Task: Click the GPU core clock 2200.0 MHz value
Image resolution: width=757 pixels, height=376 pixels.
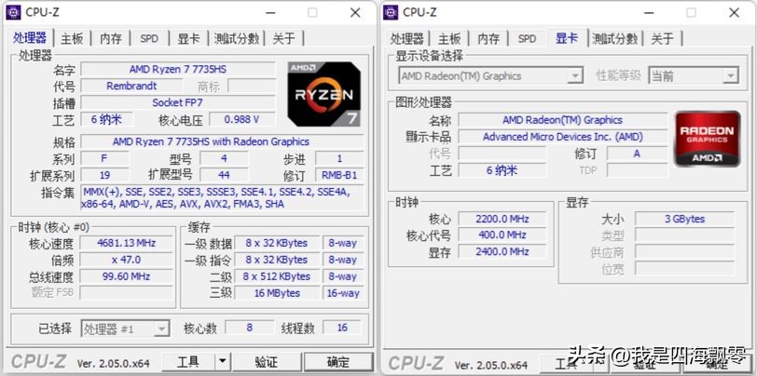Action: coord(502,219)
